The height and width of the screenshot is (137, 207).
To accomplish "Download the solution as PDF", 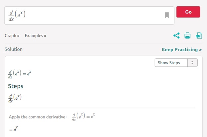I will point(199,35).
